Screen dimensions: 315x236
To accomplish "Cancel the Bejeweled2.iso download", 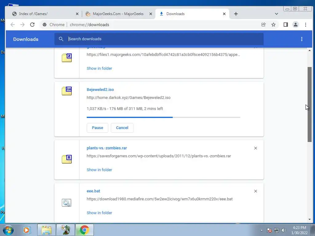I will [122, 128].
